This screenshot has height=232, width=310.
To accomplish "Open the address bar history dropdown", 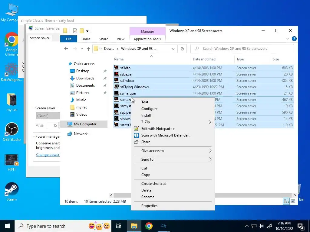I will 173,49.
